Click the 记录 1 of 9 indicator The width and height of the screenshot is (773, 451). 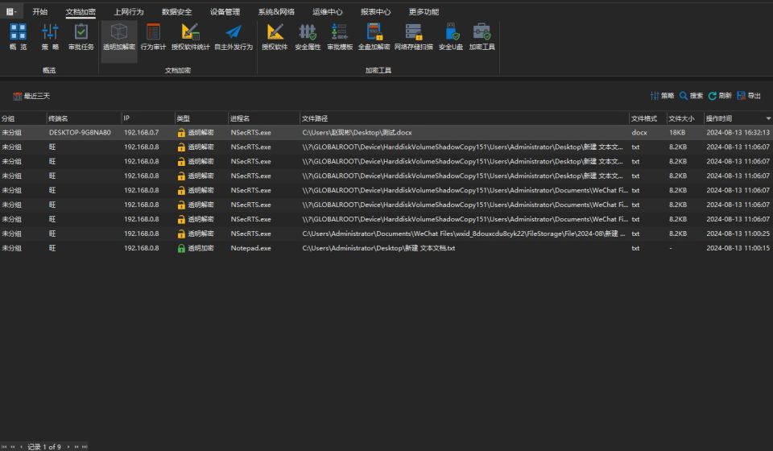click(44, 446)
